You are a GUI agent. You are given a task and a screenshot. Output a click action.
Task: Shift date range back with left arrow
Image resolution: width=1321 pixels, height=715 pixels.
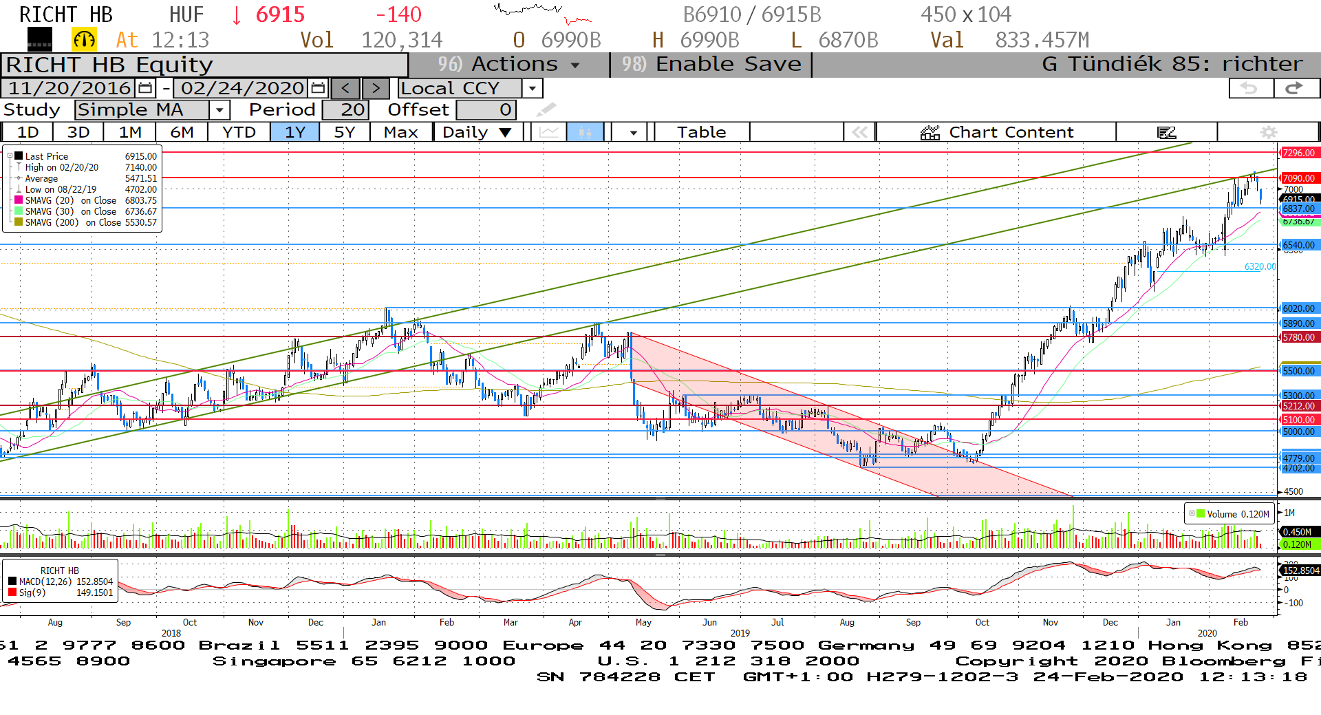coord(345,88)
